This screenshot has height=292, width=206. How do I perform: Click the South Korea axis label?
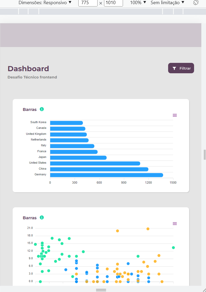(x=38, y=122)
